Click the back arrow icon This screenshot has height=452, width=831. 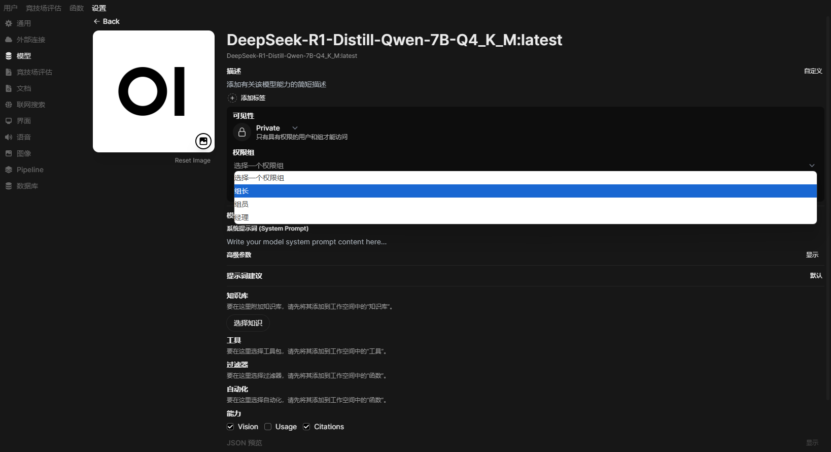point(96,21)
